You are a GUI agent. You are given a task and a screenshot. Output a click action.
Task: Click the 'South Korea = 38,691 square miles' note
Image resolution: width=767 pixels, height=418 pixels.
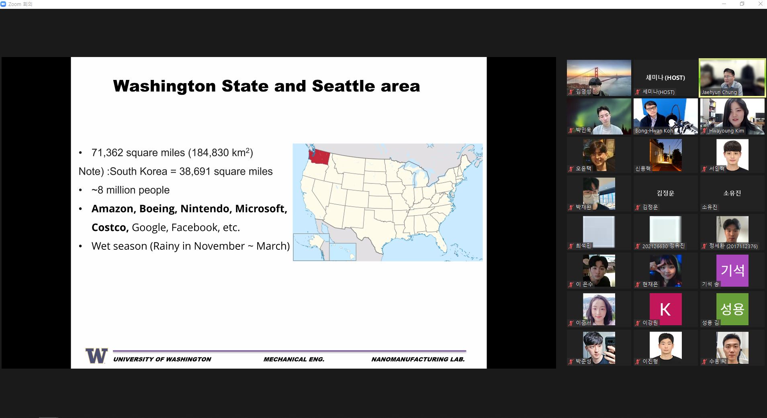point(176,171)
